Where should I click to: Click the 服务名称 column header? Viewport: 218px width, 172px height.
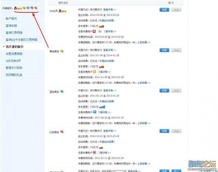63,3
